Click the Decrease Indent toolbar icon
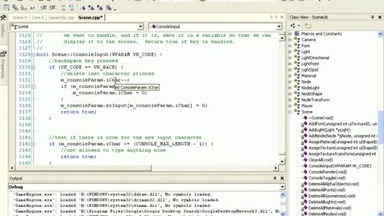 tap(44, 8)
